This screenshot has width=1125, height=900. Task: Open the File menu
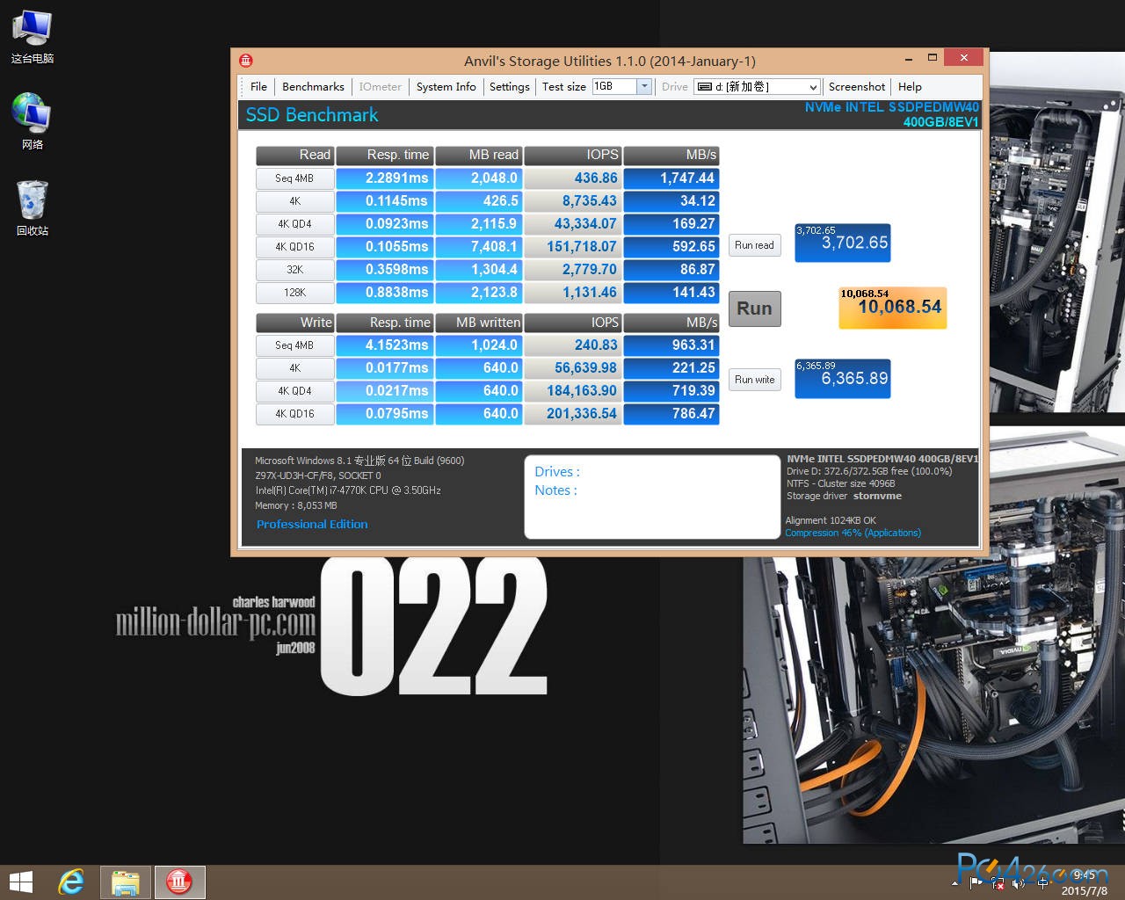coord(258,87)
